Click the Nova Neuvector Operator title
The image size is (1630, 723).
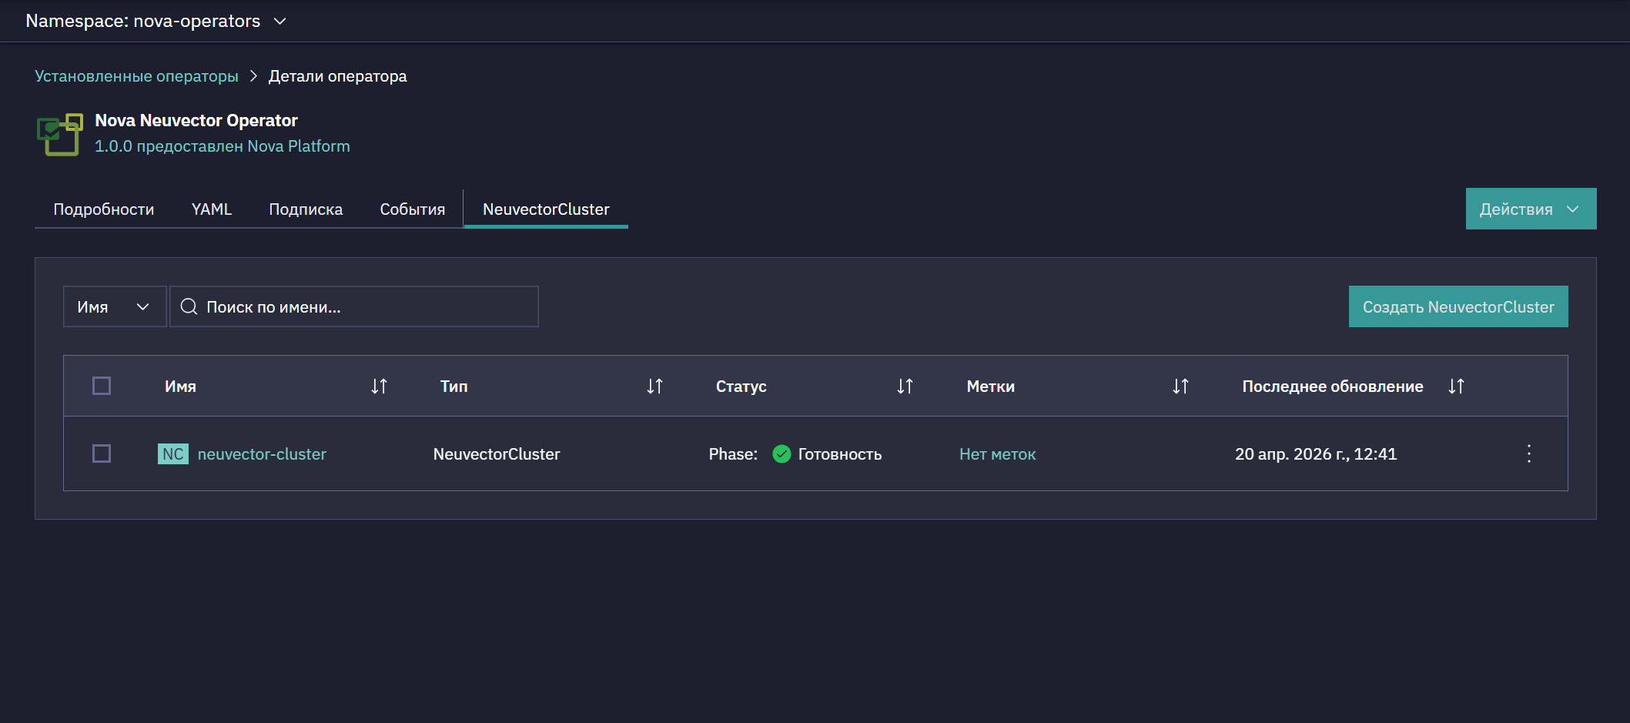[x=196, y=120]
